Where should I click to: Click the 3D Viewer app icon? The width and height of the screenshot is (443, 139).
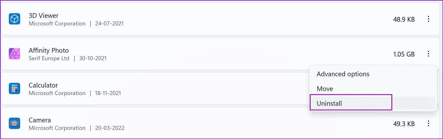tap(14, 19)
